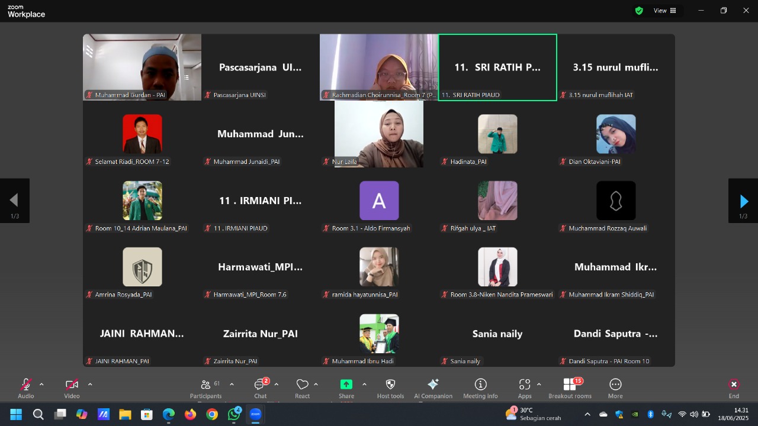Open the View layout menu
Image resolution: width=758 pixels, height=426 pixels.
664,11
